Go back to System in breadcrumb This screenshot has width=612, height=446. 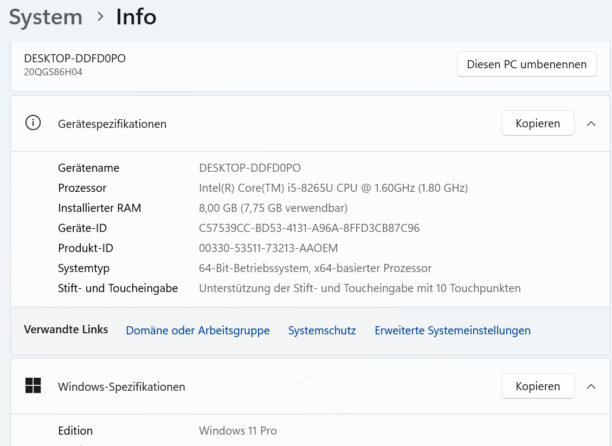click(x=46, y=17)
